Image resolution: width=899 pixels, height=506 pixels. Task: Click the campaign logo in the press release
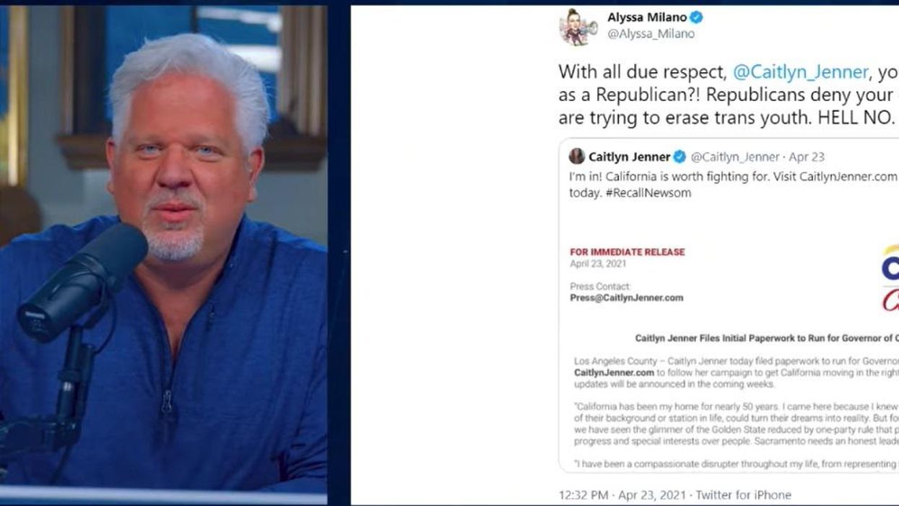tap(890, 278)
